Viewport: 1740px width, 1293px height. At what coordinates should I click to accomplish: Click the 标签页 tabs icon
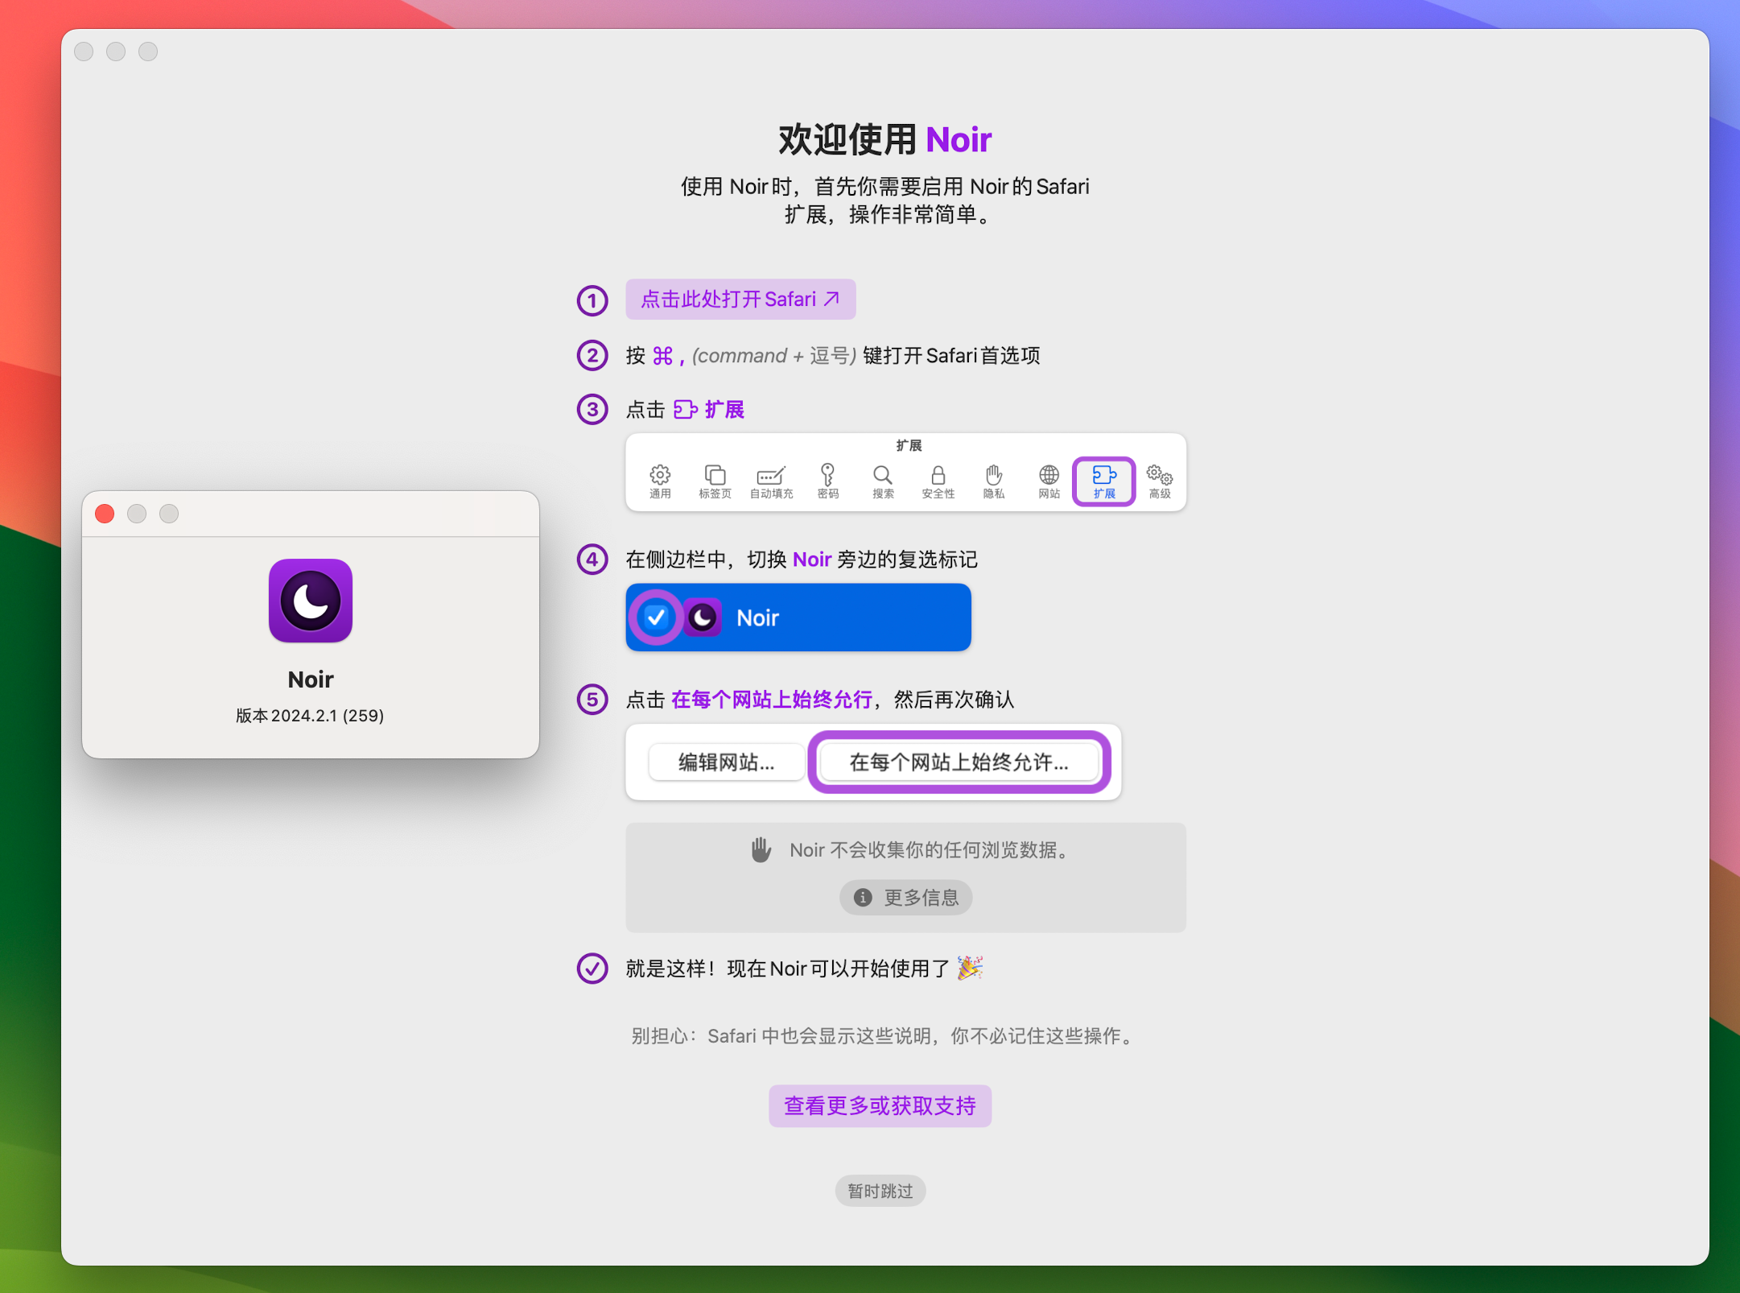pos(715,474)
